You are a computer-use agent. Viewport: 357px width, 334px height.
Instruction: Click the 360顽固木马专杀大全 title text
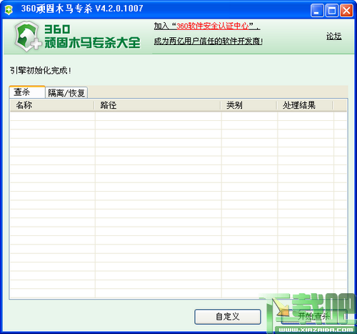point(92,36)
